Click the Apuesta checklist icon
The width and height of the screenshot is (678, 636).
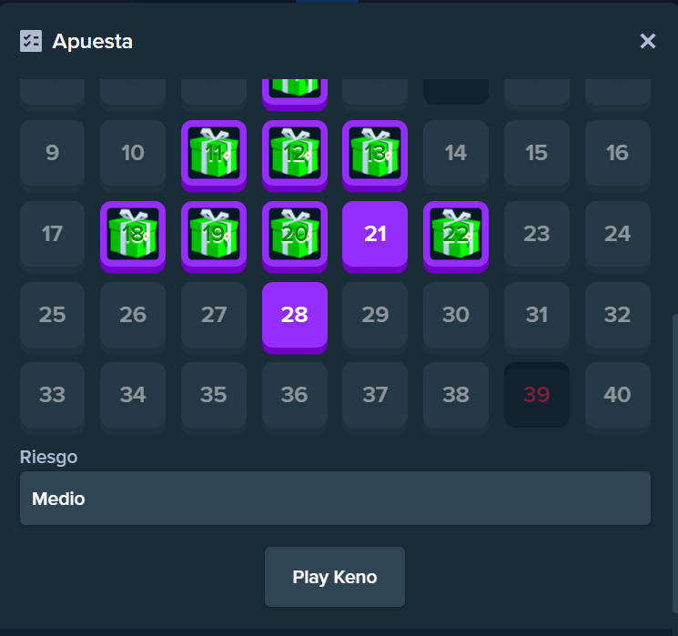pos(31,41)
